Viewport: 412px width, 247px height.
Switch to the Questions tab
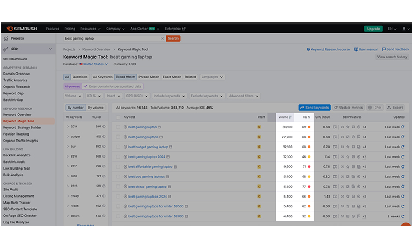point(80,77)
